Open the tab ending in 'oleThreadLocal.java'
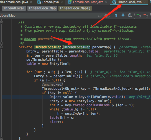The image size is (151, 140). click(x=14, y=2)
